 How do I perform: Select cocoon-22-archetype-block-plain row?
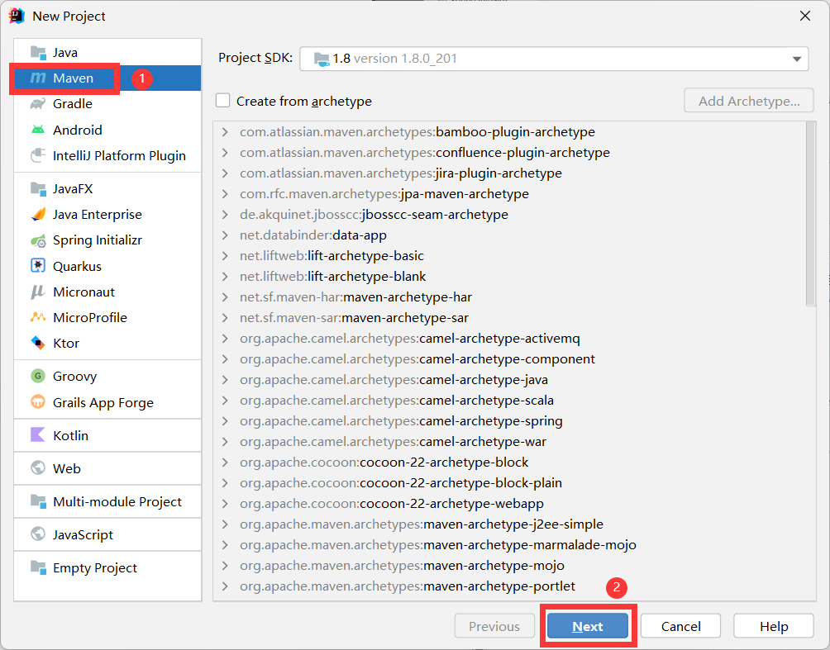click(510, 483)
